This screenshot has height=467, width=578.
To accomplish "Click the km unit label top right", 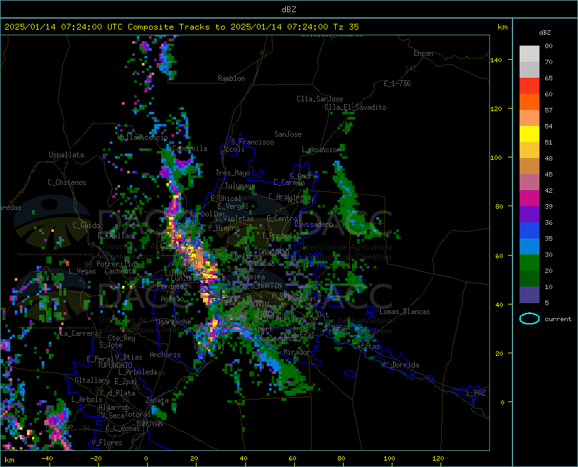I will point(502,27).
